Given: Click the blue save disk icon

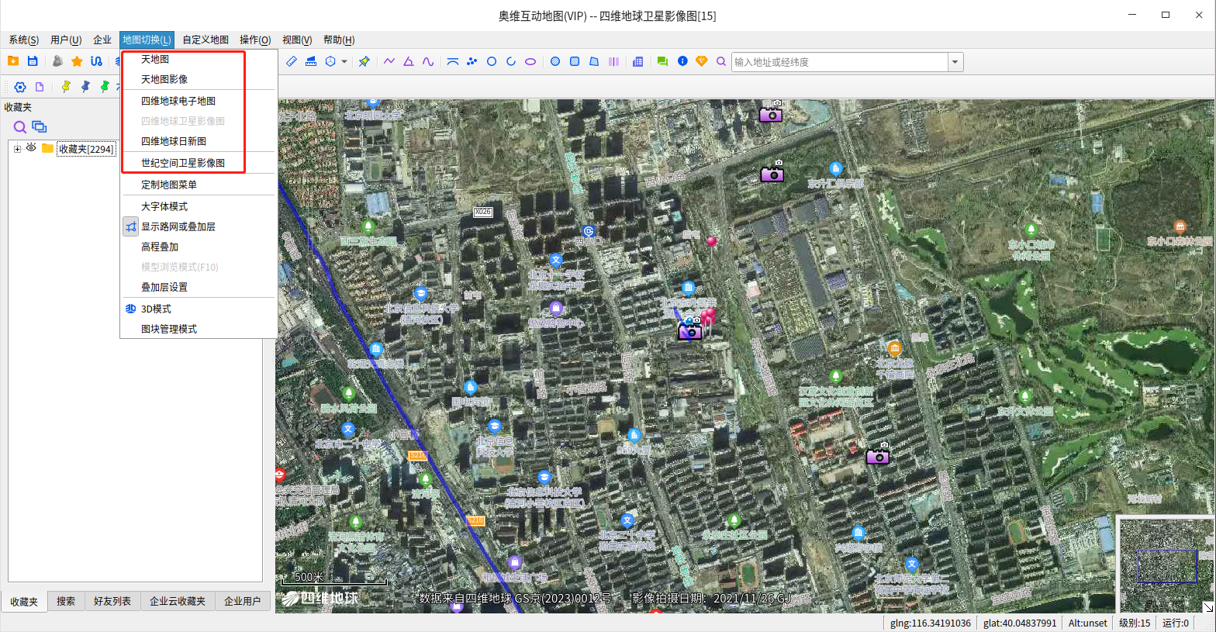Looking at the screenshot, I should (33, 61).
